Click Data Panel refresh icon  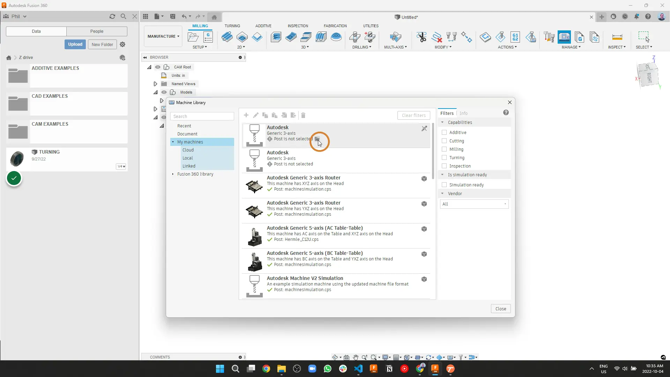coord(112,16)
